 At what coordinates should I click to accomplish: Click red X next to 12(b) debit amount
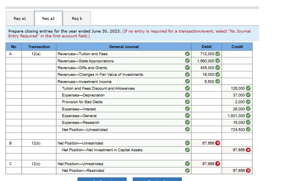218,143
